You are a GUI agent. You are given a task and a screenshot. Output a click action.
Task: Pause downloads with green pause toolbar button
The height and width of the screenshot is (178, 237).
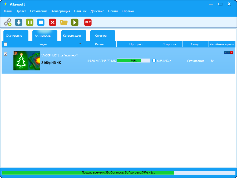point(29,22)
